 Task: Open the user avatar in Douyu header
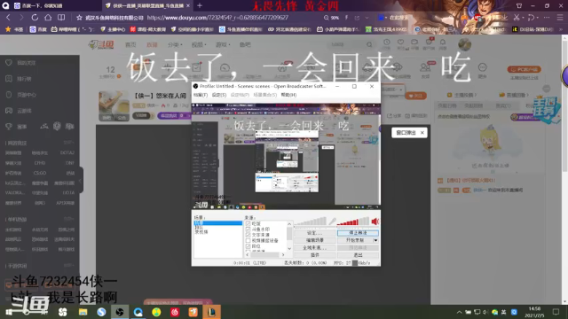464,44
